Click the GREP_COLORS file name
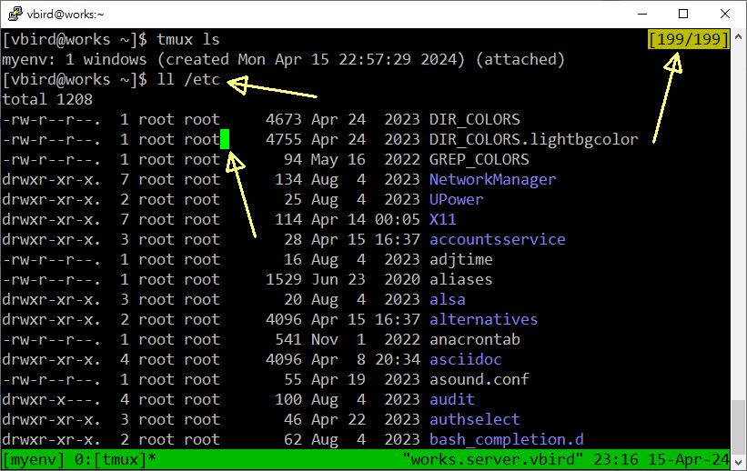The image size is (747, 471). tap(479, 159)
